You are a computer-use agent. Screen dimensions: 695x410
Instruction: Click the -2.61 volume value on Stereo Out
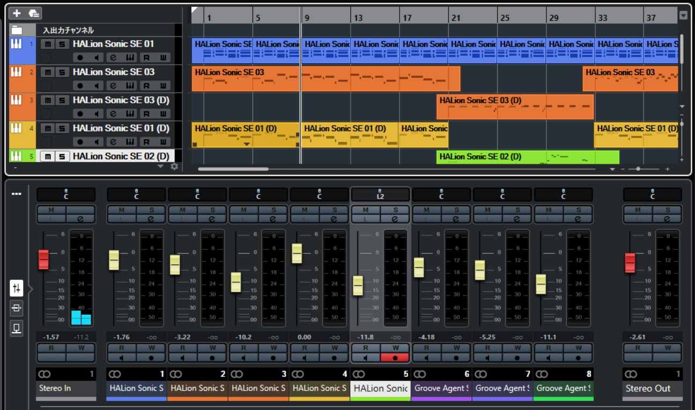tap(638, 338)
